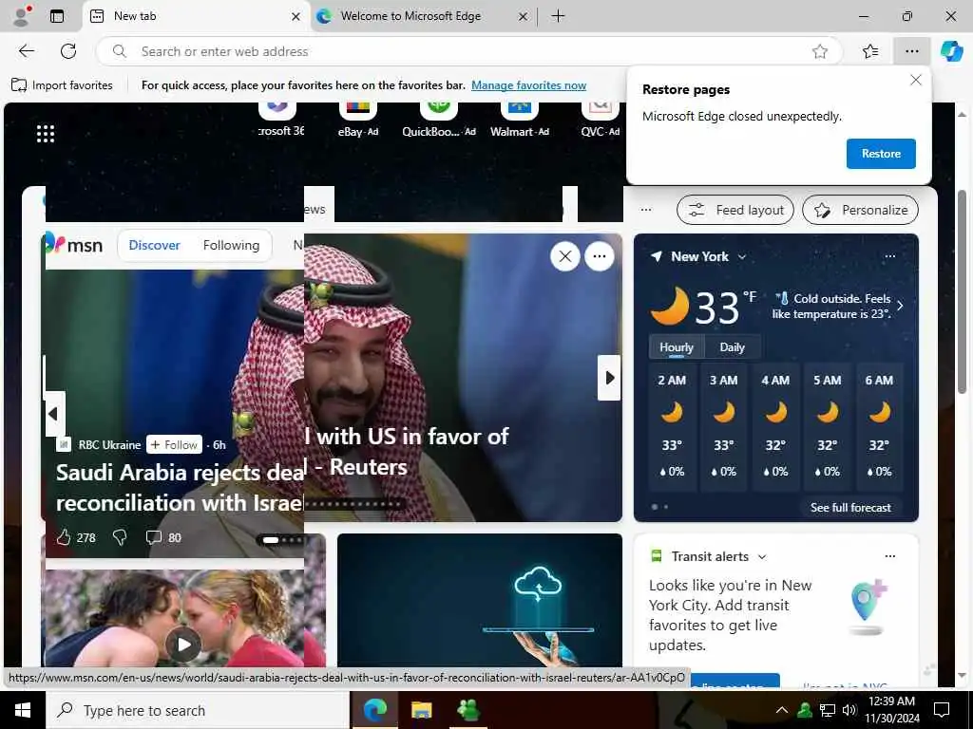
Task: Close the Welcome to Microsoft Edge tab
Action: point(524,17)
